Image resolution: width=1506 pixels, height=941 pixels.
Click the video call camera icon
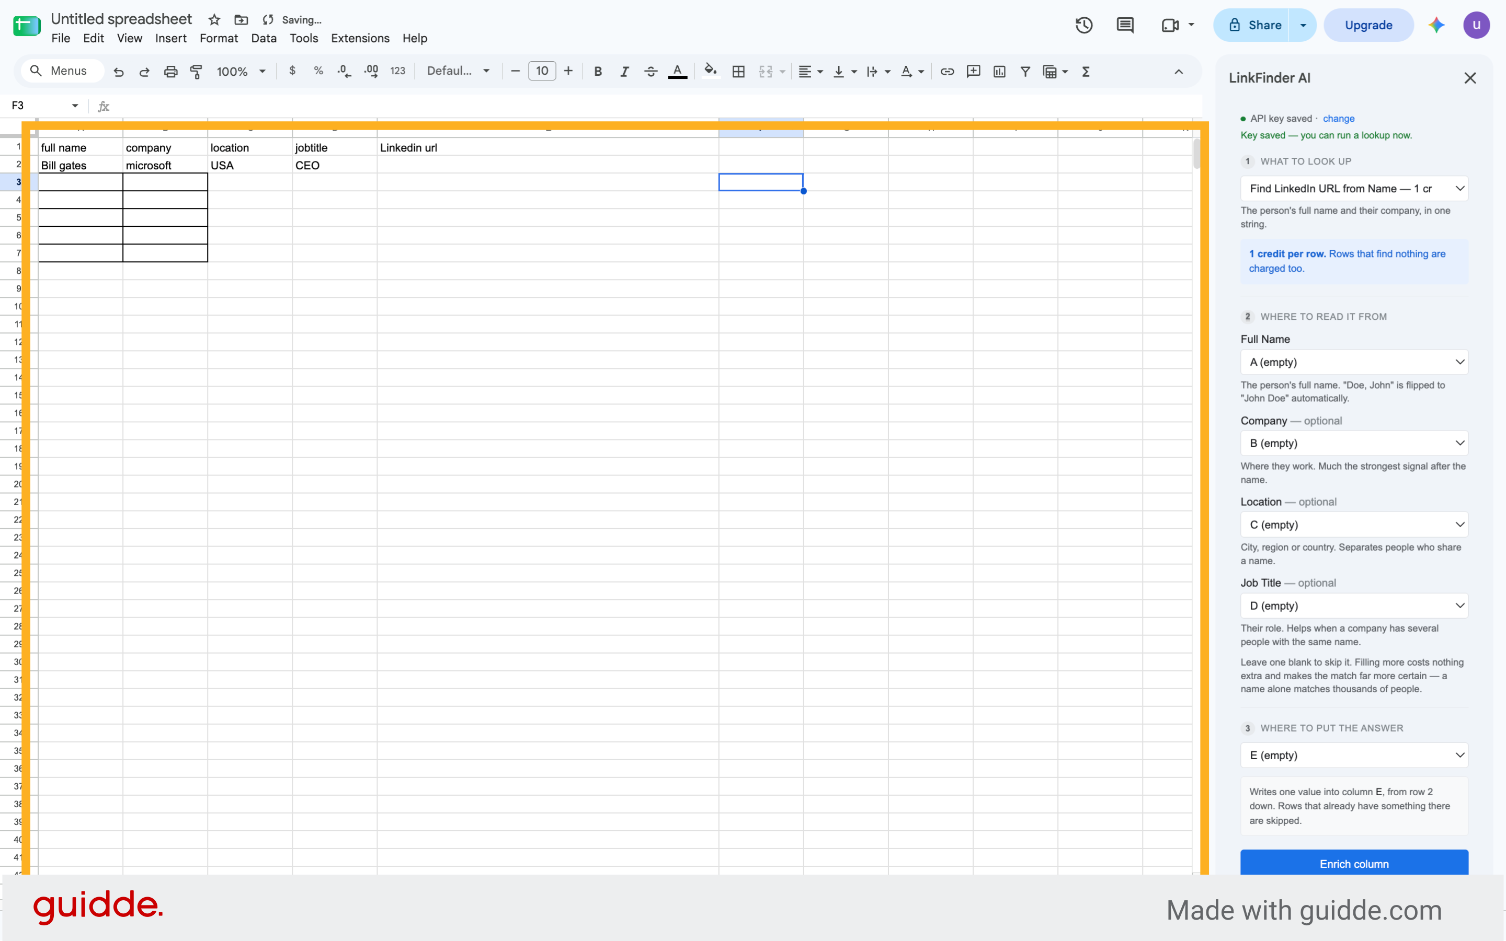[1170, 26]
